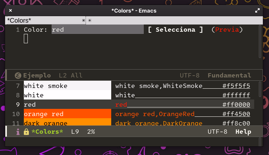Close the Emacs window with the title bar X
Viewport: 269px width, 155px height.
[x=10, y=11]
